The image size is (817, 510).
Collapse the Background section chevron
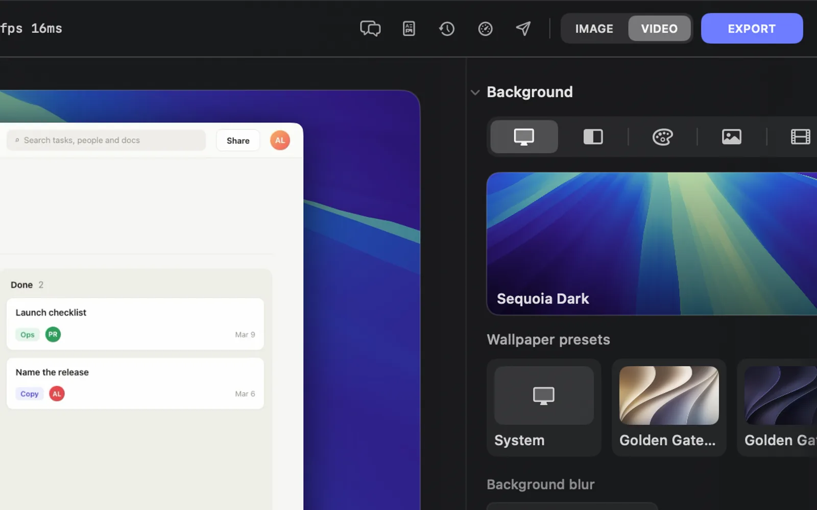[x=475, y=92]
